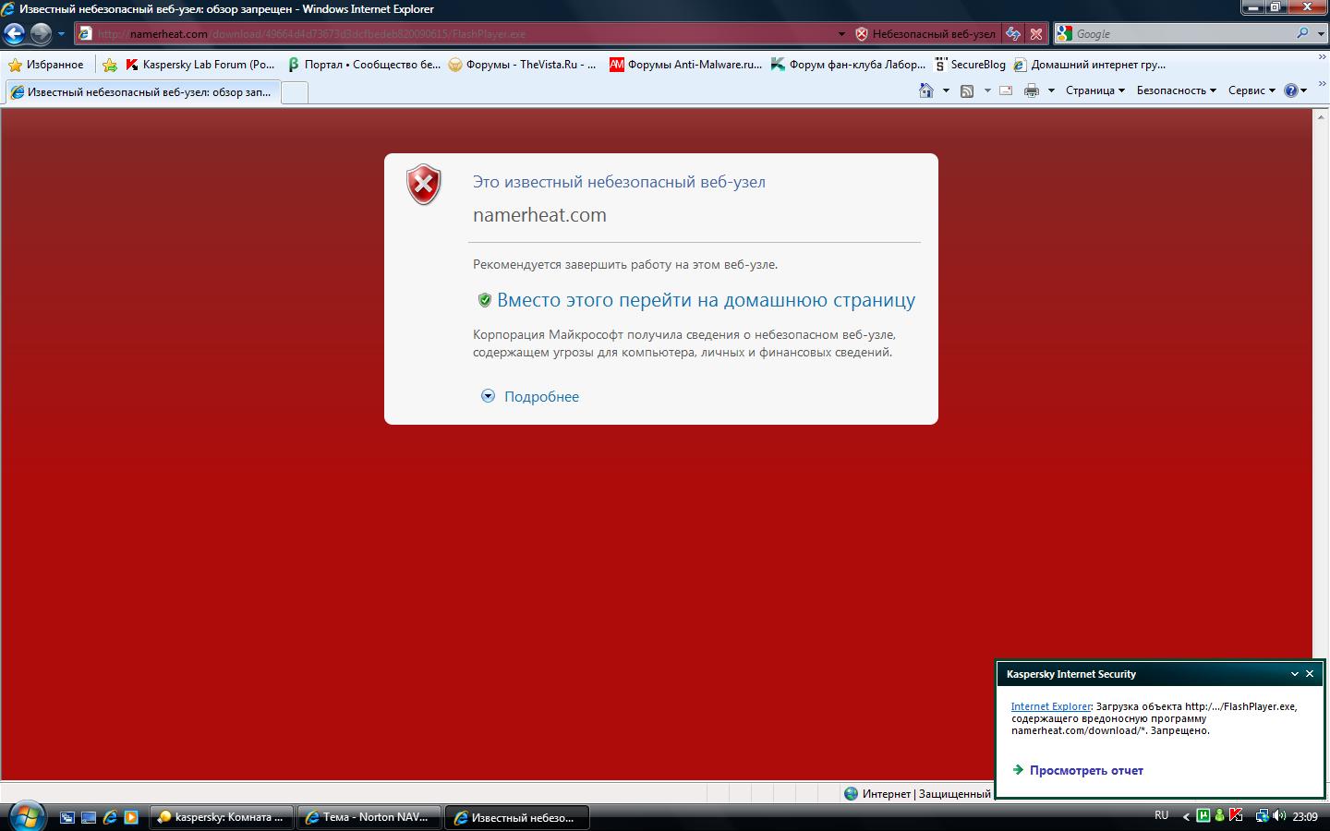Show more favorites bar items chevron
1330x831 pixels.
1322,57
